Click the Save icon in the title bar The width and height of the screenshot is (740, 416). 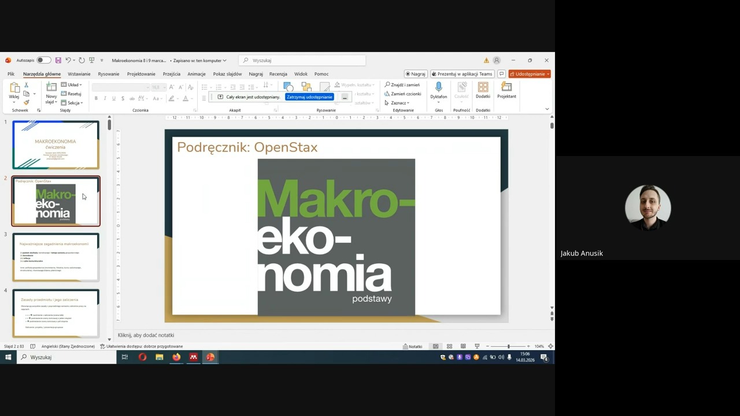[x=58, y=60]
